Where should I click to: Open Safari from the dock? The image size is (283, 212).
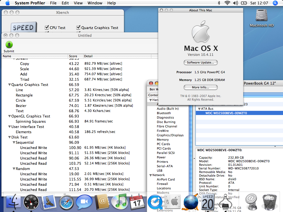coord(66,202)
